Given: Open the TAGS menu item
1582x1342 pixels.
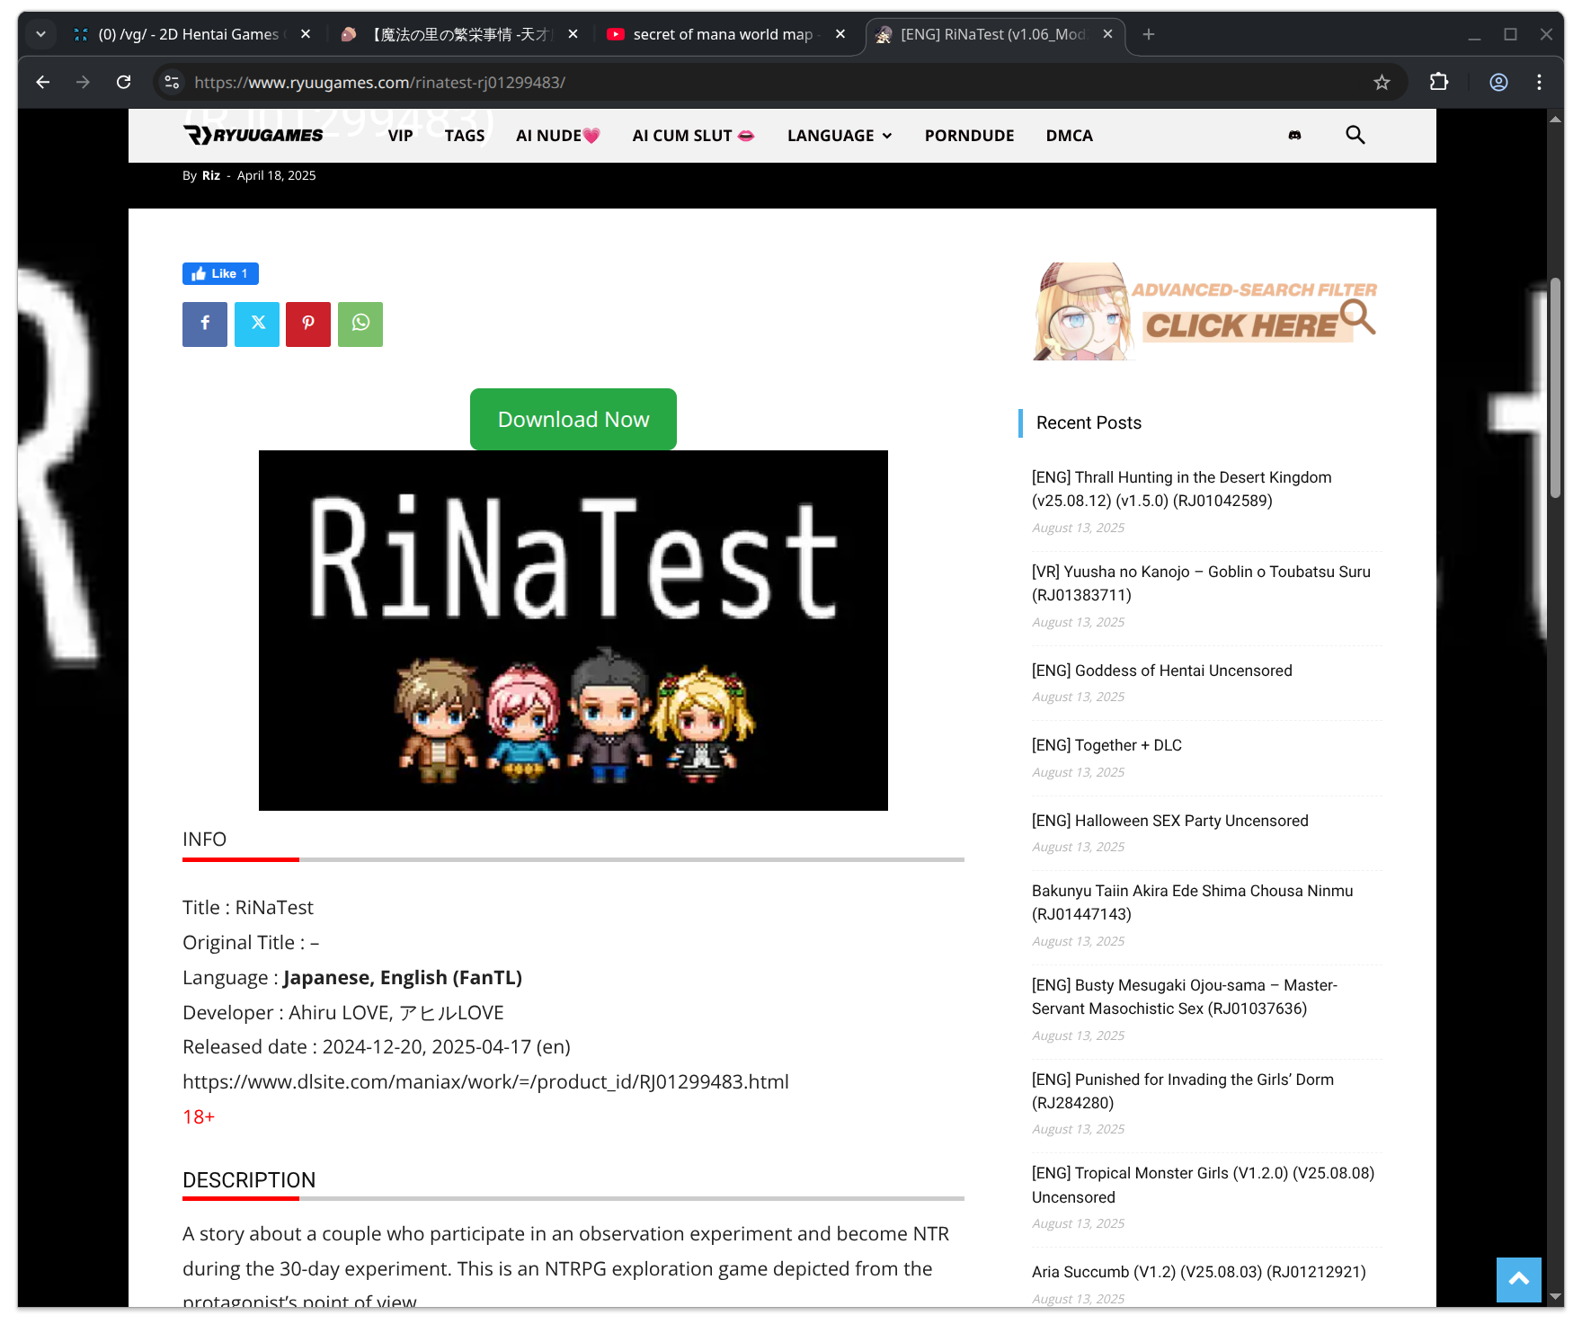Looking at the screenshot, I should coord(465,136).
